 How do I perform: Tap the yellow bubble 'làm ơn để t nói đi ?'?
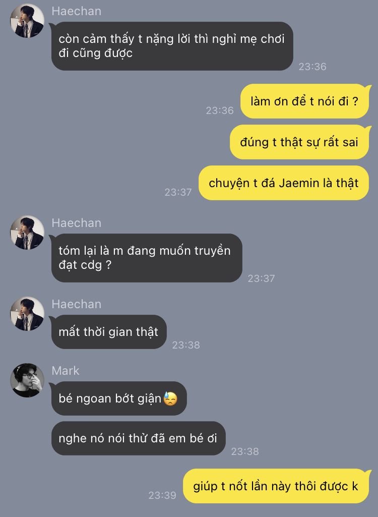(x=304, y=101)
